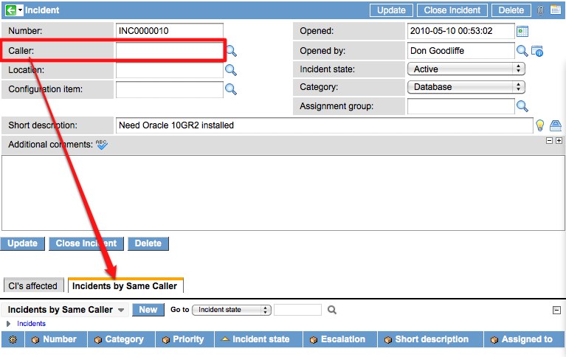566x357 pixels.
Task: Open the Go to field selector
Action: point(232,310)
